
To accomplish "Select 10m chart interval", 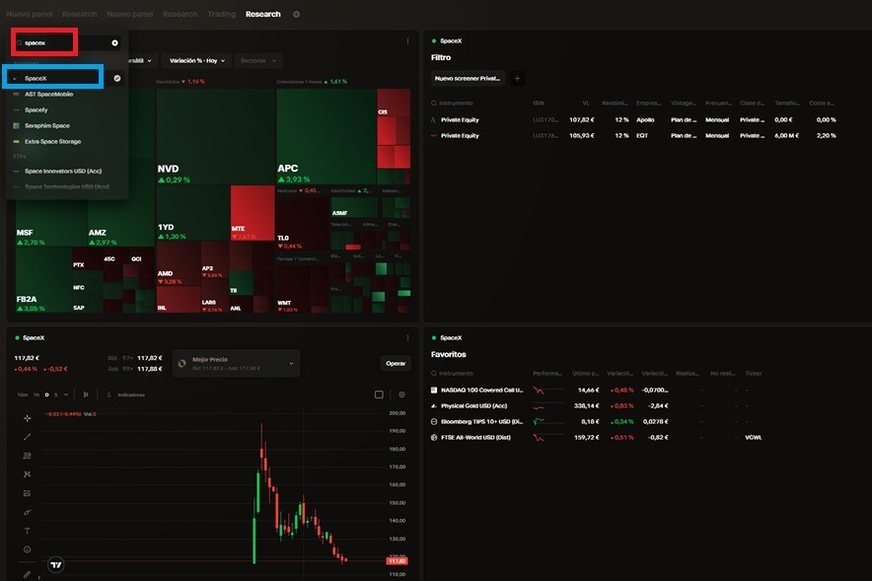I will (x=23, y=395).
